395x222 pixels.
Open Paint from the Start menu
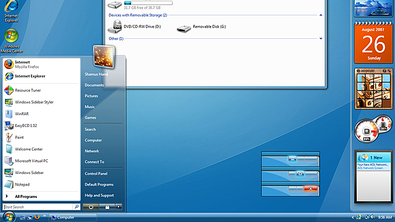[x=41, y=137]
